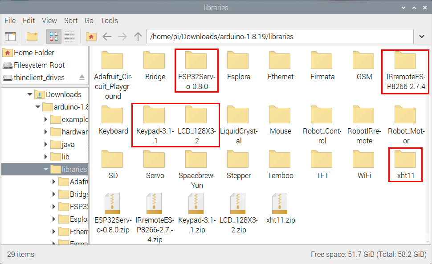Click the location path text field
The image size is (432, 264).
click(281, 37)
